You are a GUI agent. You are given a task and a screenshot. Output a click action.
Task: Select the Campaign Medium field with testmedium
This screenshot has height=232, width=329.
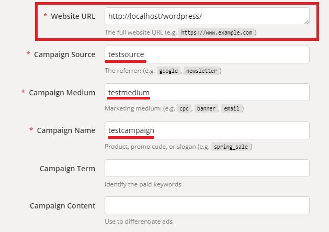(207, 93)
